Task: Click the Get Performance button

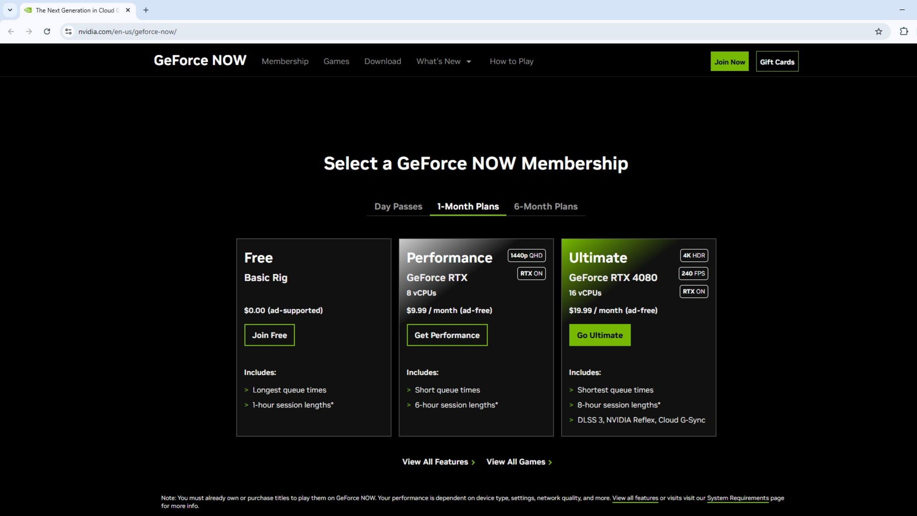Action: click(447, 335)
